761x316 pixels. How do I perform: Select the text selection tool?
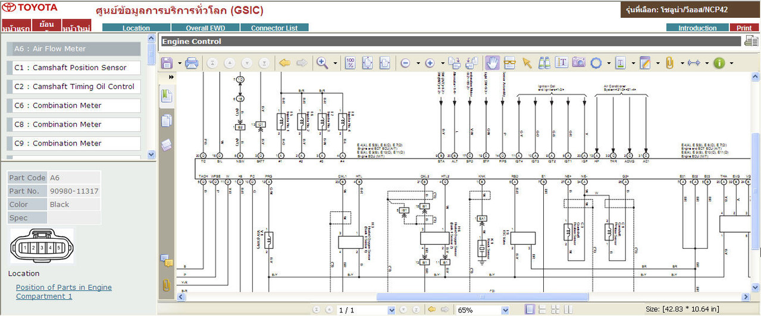point(562,63)
